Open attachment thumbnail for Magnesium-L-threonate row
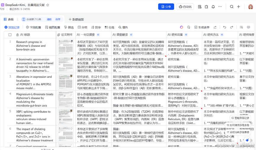 [66, 99]
